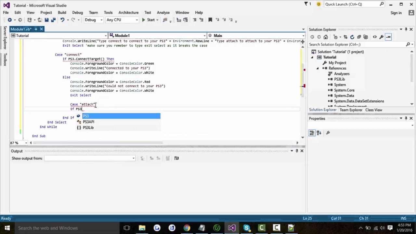The width and height of the screenshot is (416, 234).
Task: Close the Module1.vb tab
Action: click(41, 29)
